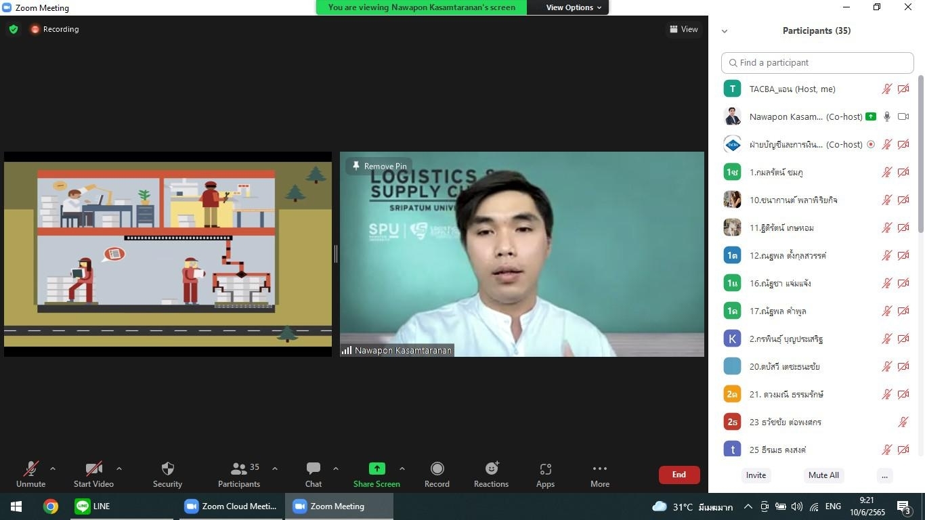This screenshot has height=520, width=925.
Task: Click the Mute All button
Action: click(x=823, y=475)
